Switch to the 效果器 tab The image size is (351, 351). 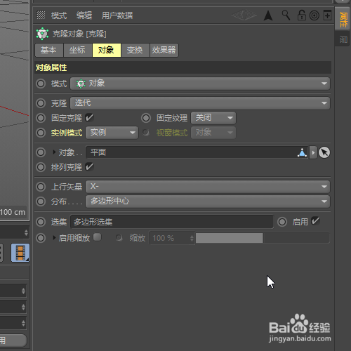164,50
